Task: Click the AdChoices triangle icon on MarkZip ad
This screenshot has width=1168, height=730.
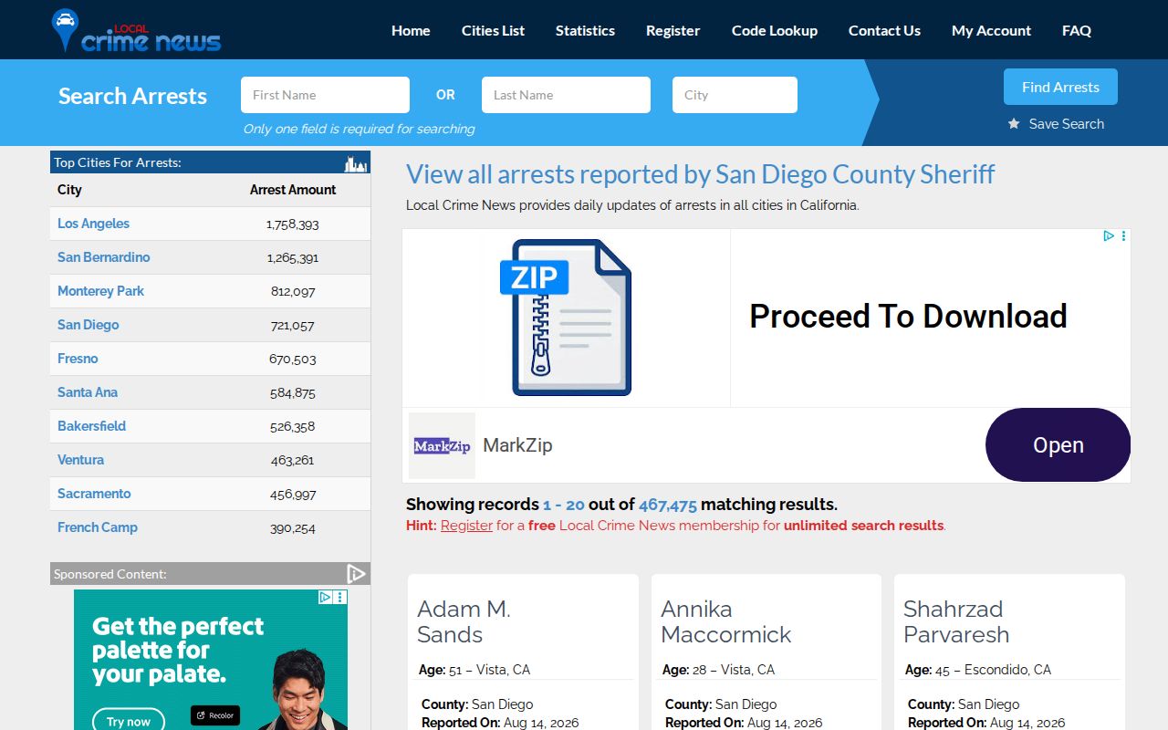Action: pos(1109,235)
